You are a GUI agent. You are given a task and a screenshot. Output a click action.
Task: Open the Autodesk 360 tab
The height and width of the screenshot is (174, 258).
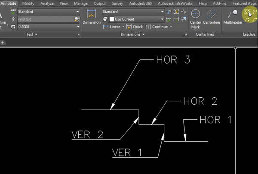pos(141,3)
